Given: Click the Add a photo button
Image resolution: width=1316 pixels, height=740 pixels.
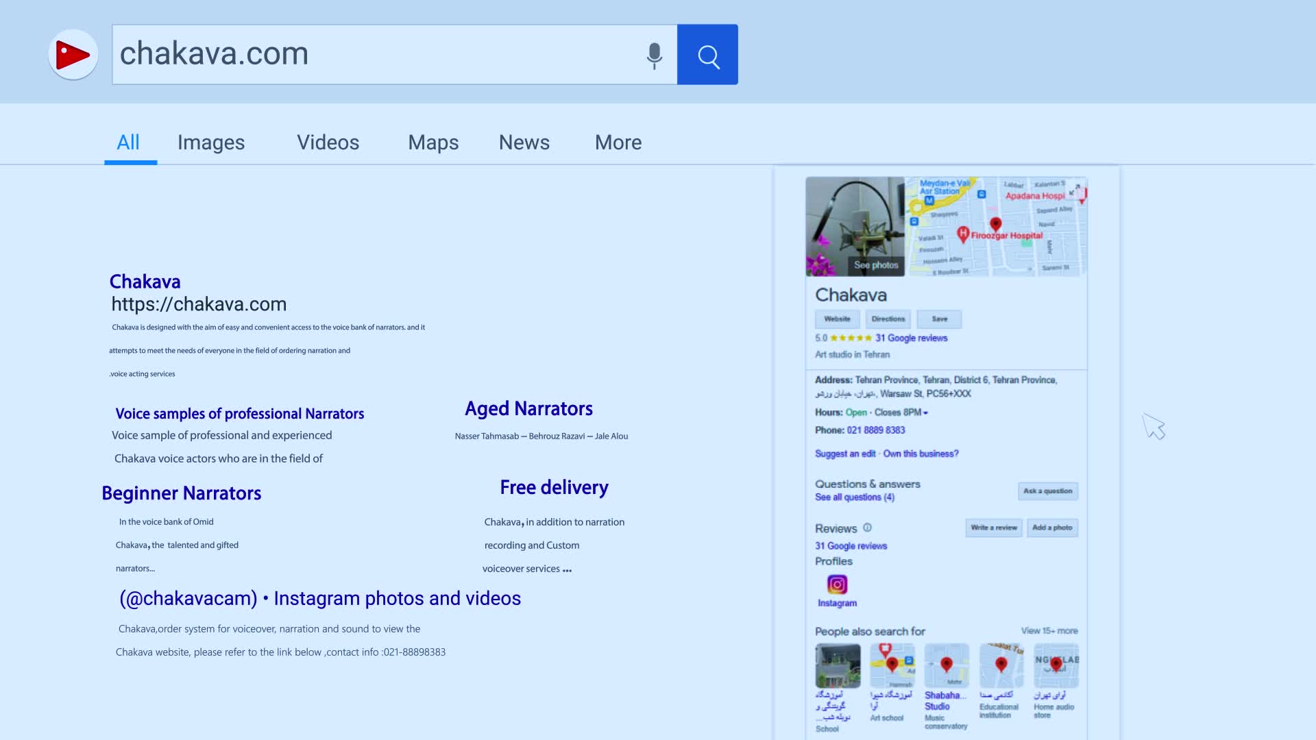Looking at the screenshot, I should pyautogui.click(x=1052, y=528).
